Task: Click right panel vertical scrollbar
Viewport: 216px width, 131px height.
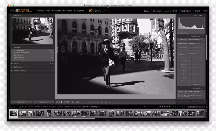Action: click(206, 47)
